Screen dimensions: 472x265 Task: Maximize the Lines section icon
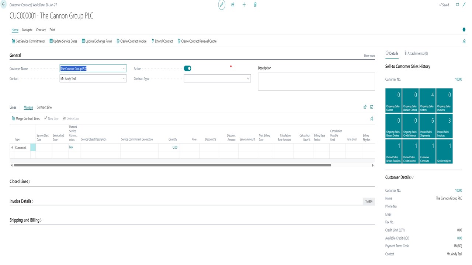(x=372, y=107)
